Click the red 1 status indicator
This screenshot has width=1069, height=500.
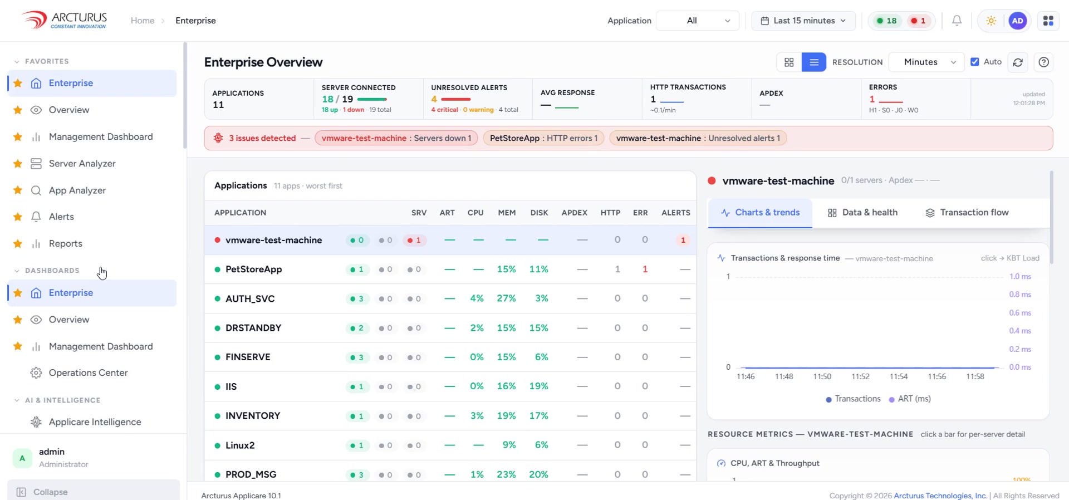[x=918, y=21]
